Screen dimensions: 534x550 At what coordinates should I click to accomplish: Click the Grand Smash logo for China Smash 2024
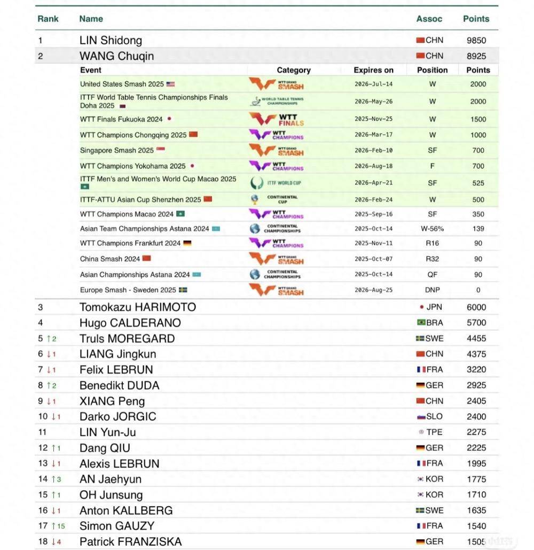(276, 259)
